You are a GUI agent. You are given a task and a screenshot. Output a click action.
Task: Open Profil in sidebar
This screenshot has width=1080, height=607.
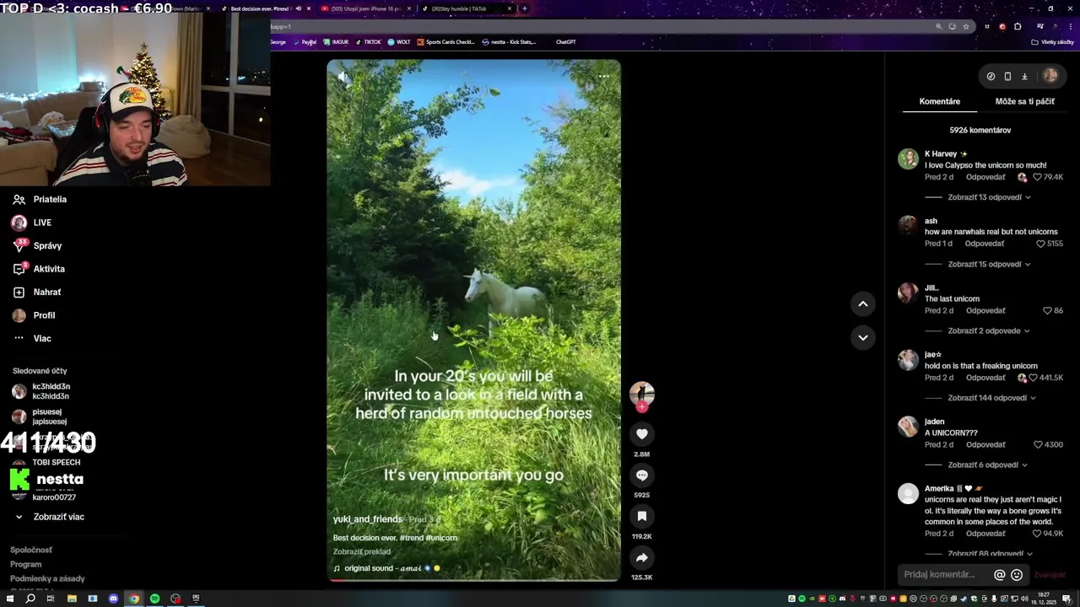[34, 315]
